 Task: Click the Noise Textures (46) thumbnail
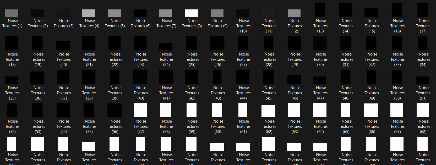click(x=294, y=79)
